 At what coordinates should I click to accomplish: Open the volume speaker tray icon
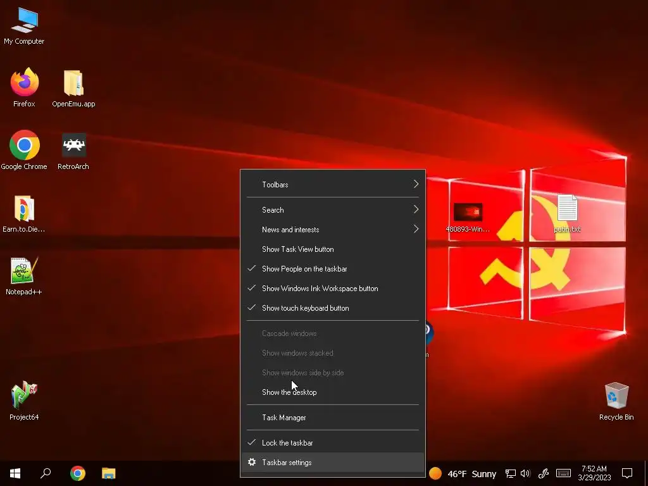click(525, 473)
